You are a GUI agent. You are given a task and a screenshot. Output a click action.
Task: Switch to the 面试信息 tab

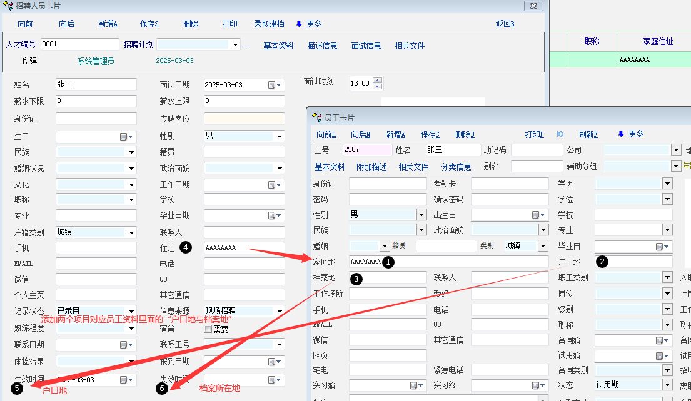[366, 46]
